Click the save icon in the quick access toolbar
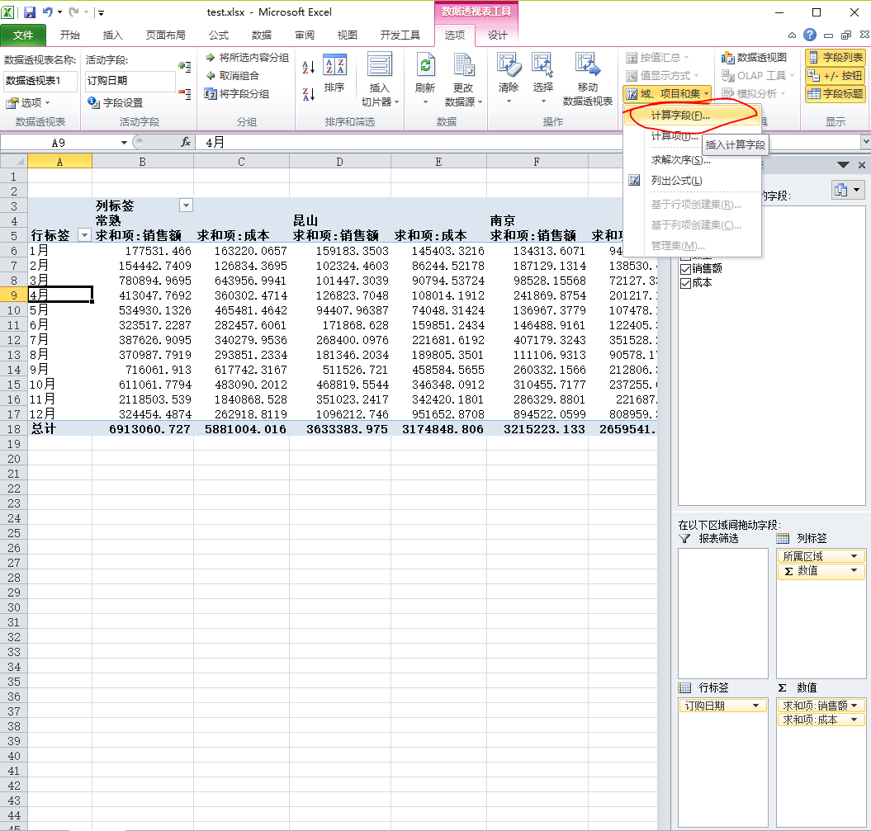The width and height of the screenshot is (871, 831). point(30,12)
